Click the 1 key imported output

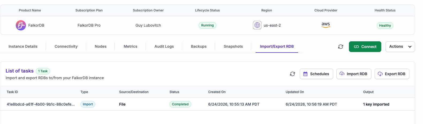coord(376,104)
